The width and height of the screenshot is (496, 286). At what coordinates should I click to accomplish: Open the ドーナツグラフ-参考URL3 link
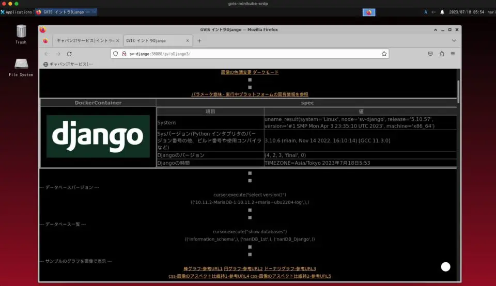point(290,269)
